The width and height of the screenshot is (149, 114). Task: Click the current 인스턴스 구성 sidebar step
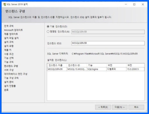coord(11,66)
